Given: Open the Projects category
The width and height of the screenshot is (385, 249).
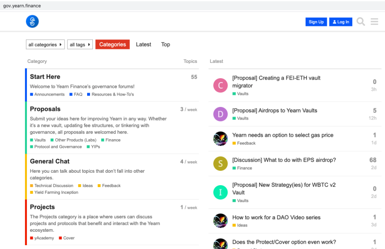Looking at the screenshot, I should point(42,207).
